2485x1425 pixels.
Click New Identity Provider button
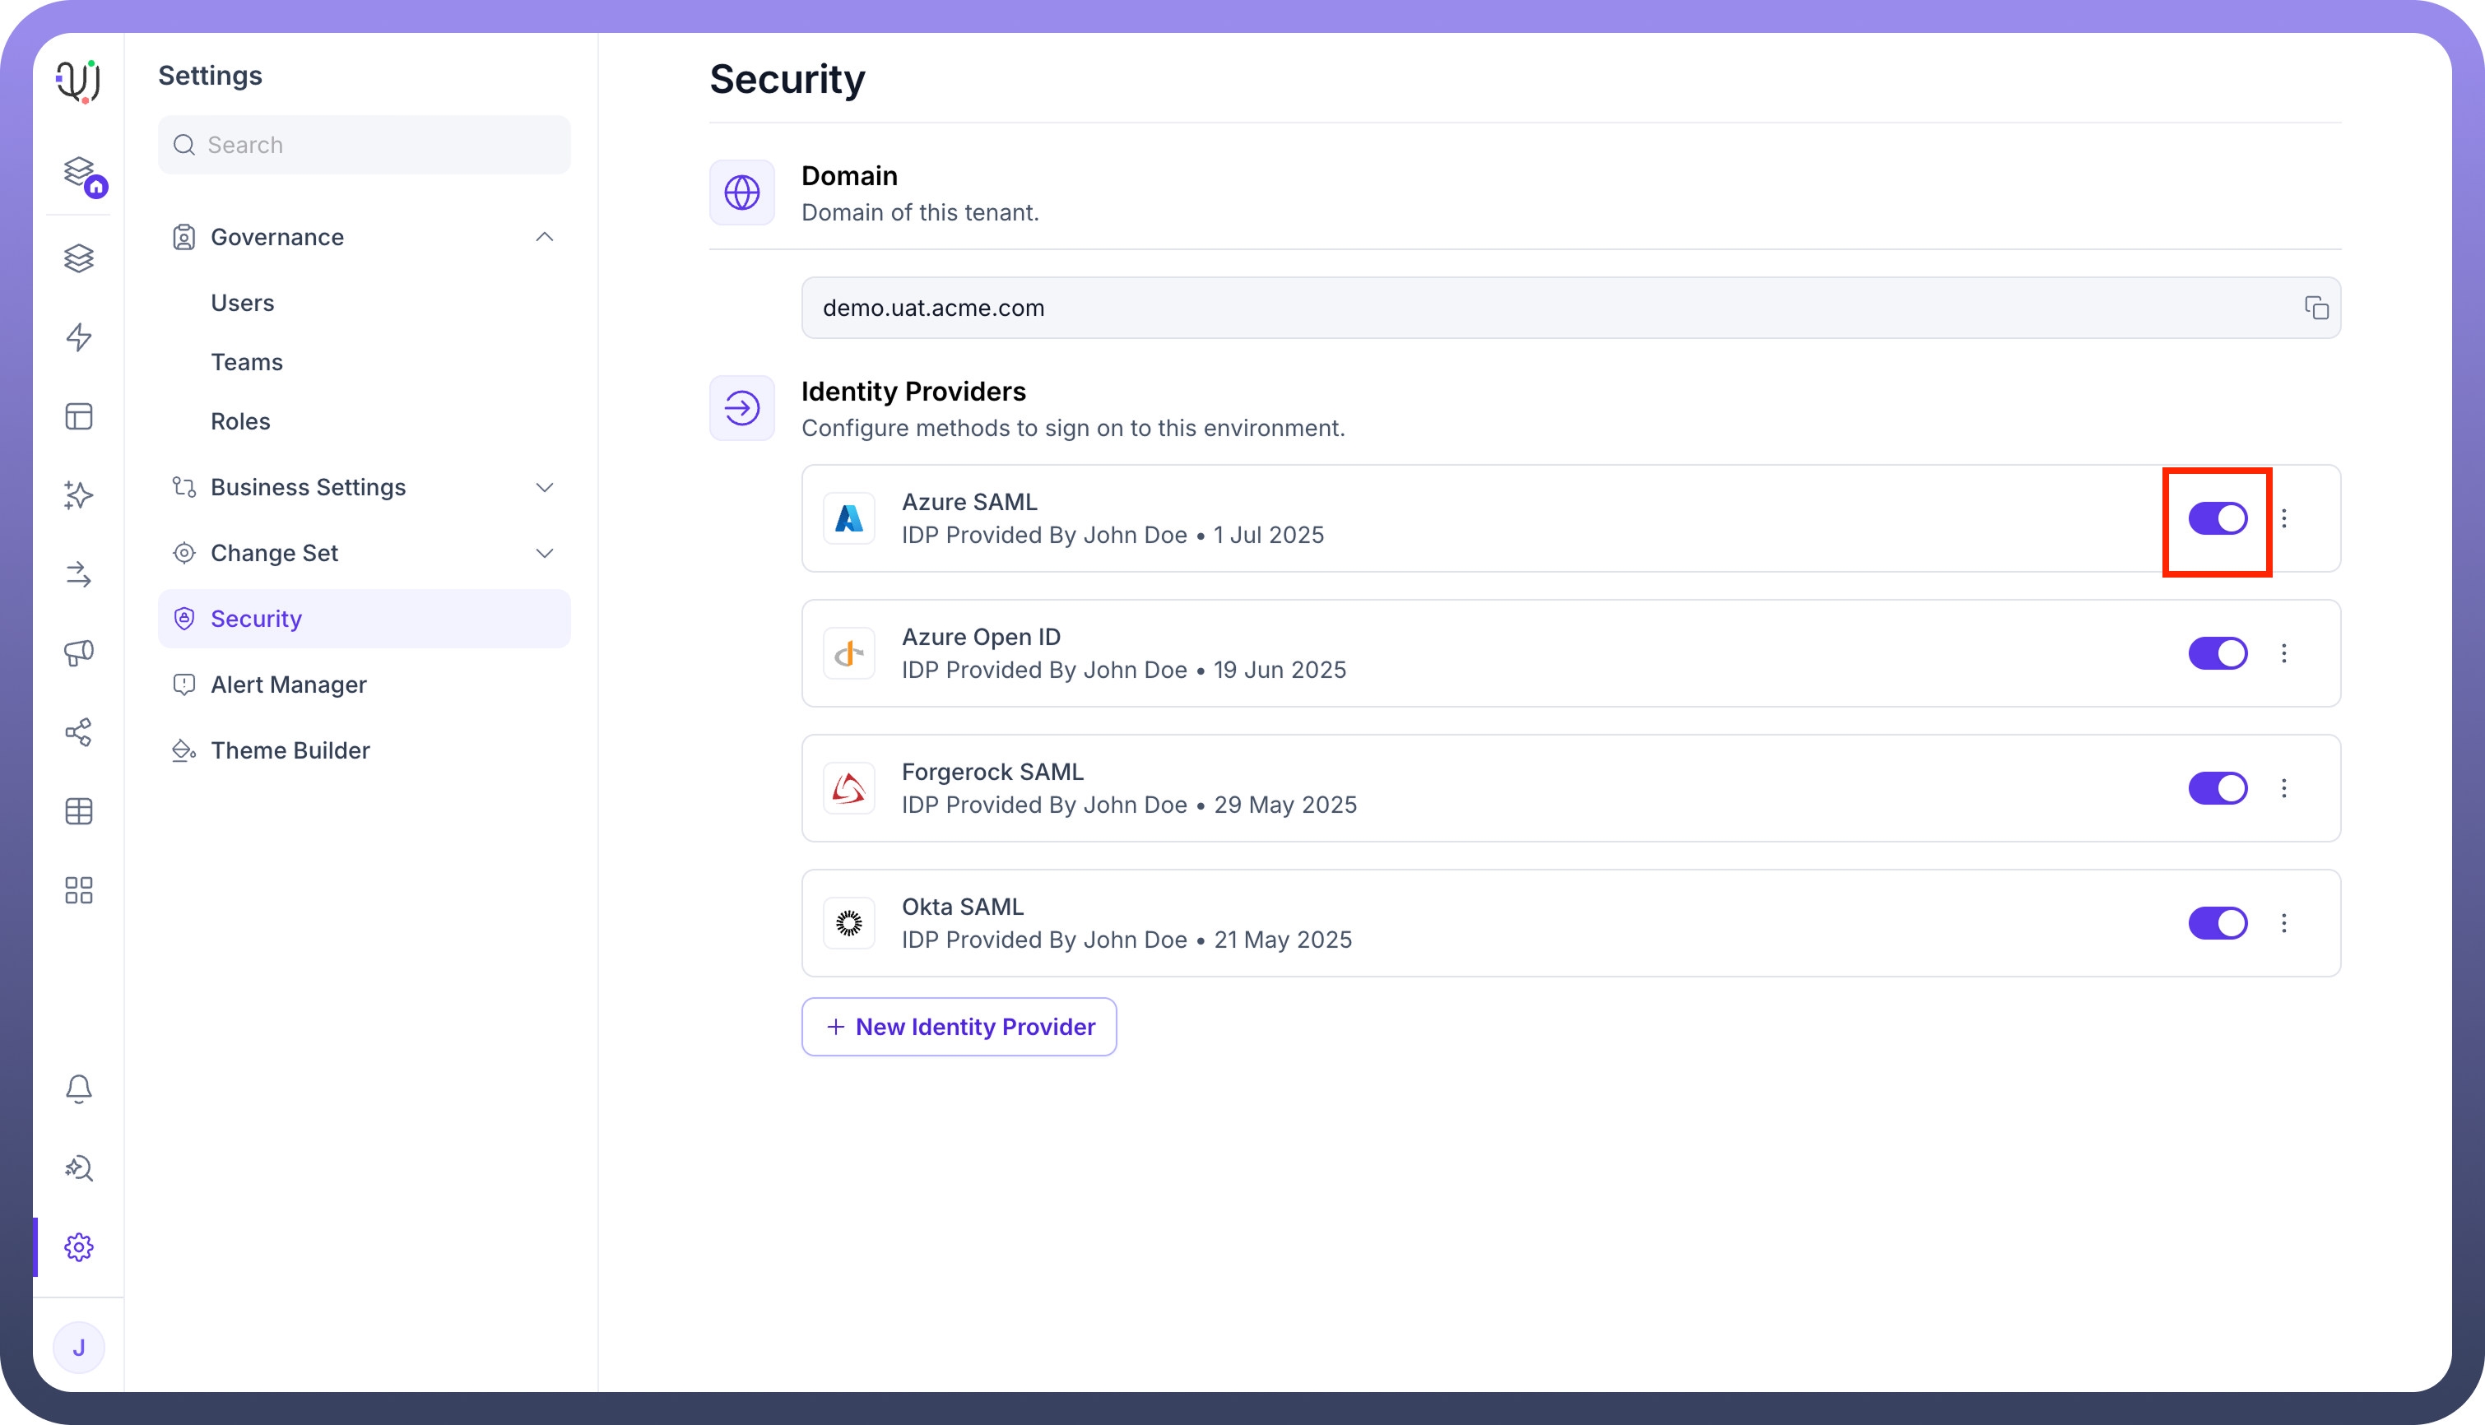pos(958,1027)
